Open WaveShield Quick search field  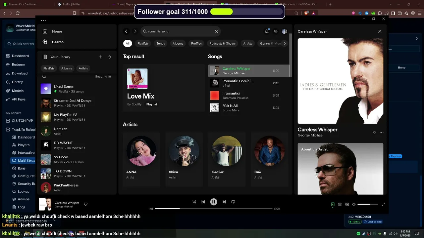[x=21, y=44]
